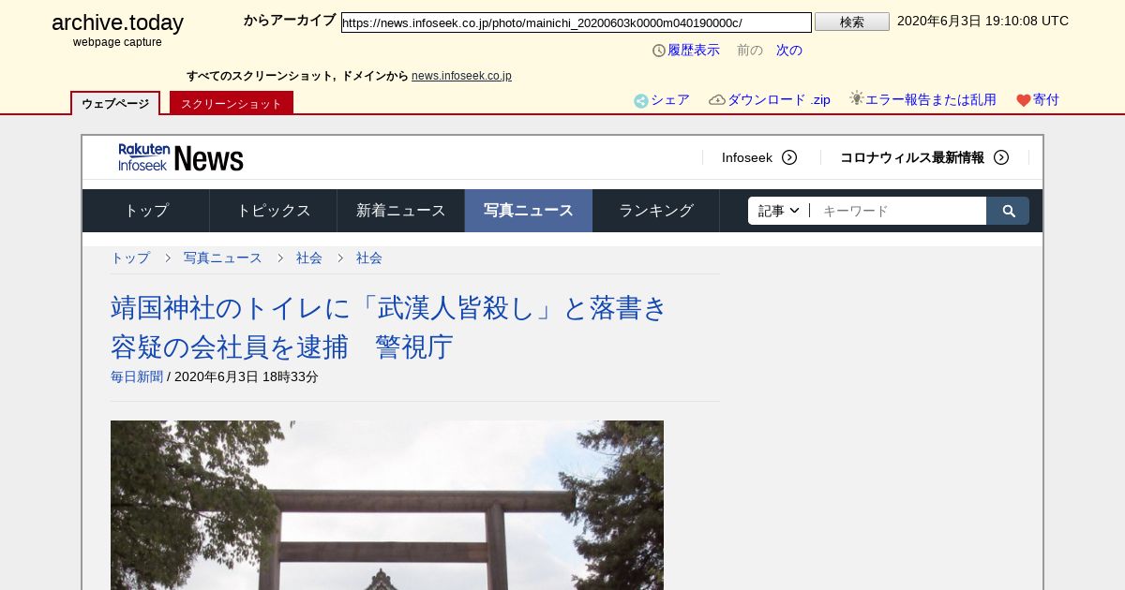Screen dimensions: 1125x590
Task: Open the first 社会 breadcrumb link
Action: tap(309, 258)
